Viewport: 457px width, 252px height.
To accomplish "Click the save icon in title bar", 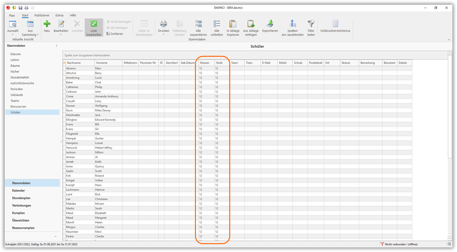I will 20,8.
